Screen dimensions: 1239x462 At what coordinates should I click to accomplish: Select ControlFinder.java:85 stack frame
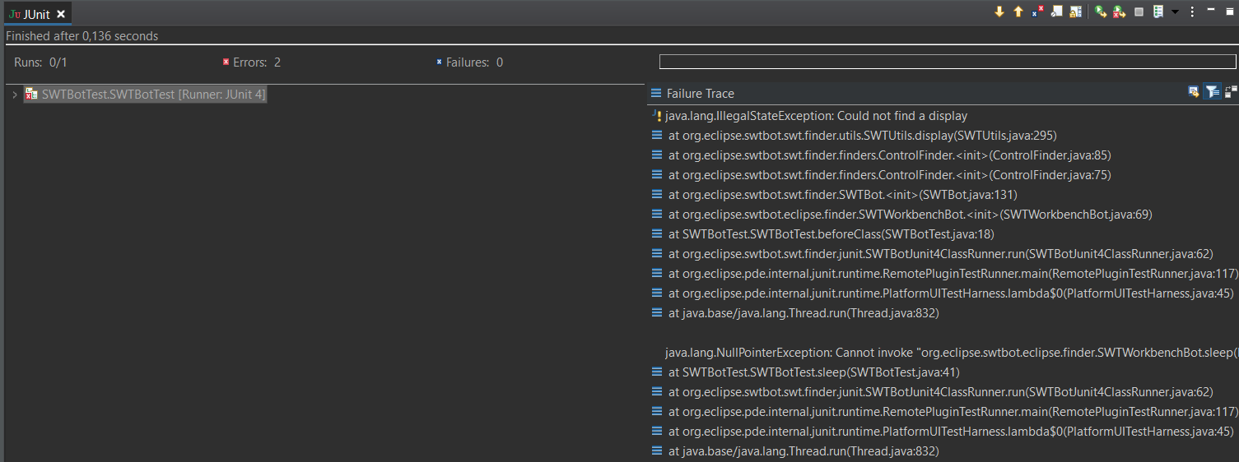click(x=889, y=155)
